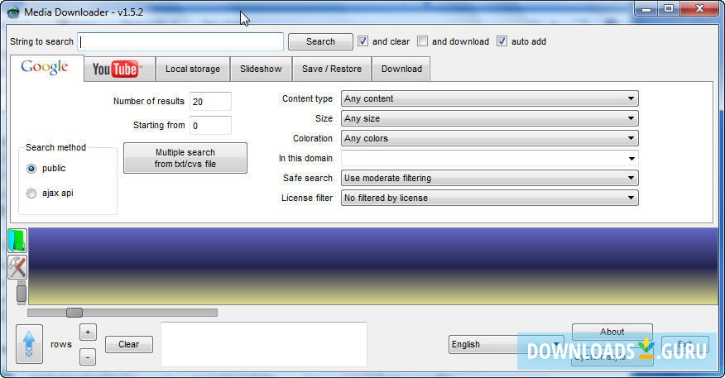Click the Media Downloader title bar app icon
Screen dimensions: 725x378
pyautogui.click(x=13, y=12)
